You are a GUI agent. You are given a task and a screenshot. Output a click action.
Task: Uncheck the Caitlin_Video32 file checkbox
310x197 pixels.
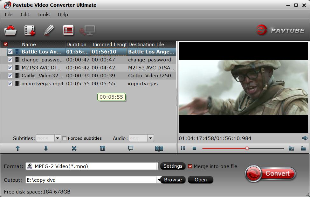[10, 75]
